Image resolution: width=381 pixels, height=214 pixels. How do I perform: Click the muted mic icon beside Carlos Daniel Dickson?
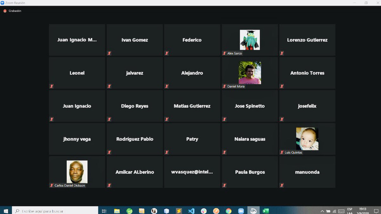[51, 185]
